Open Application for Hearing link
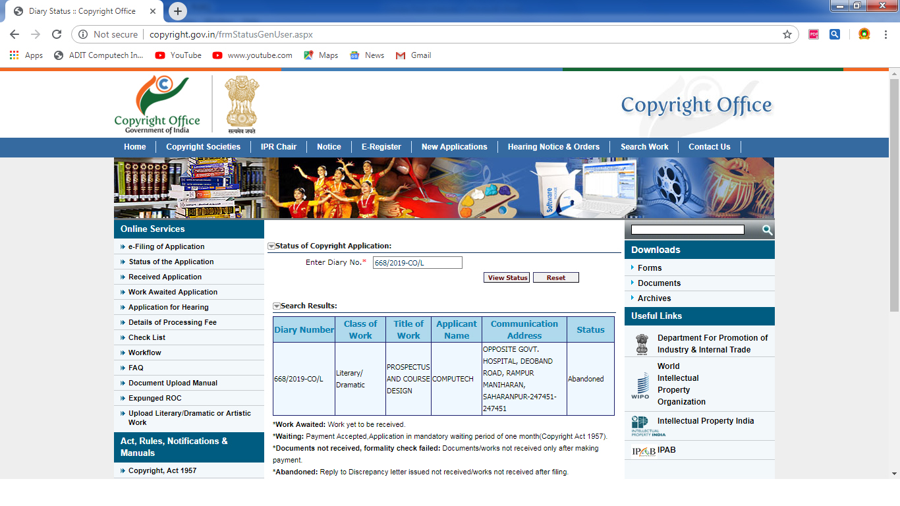 tap(169, 307)
